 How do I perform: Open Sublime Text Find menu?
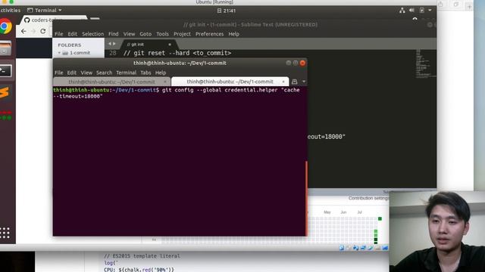(x=113, y=34)
